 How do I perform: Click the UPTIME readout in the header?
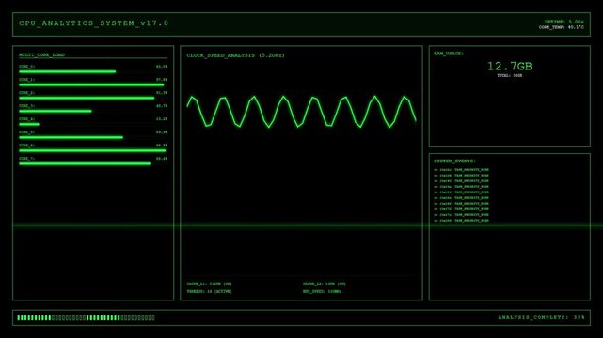coord(563,22)
